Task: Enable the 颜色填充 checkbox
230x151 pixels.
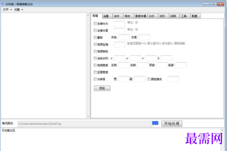Action: click(149, 79)
